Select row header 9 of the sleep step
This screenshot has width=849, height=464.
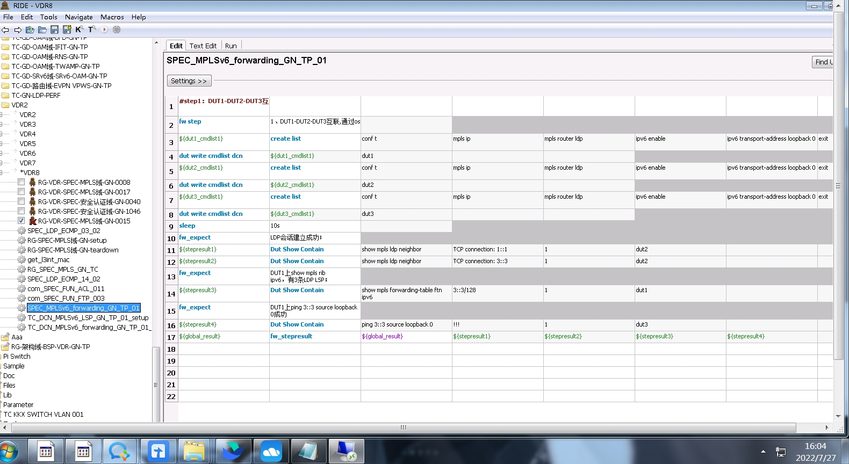pos(171,226)
